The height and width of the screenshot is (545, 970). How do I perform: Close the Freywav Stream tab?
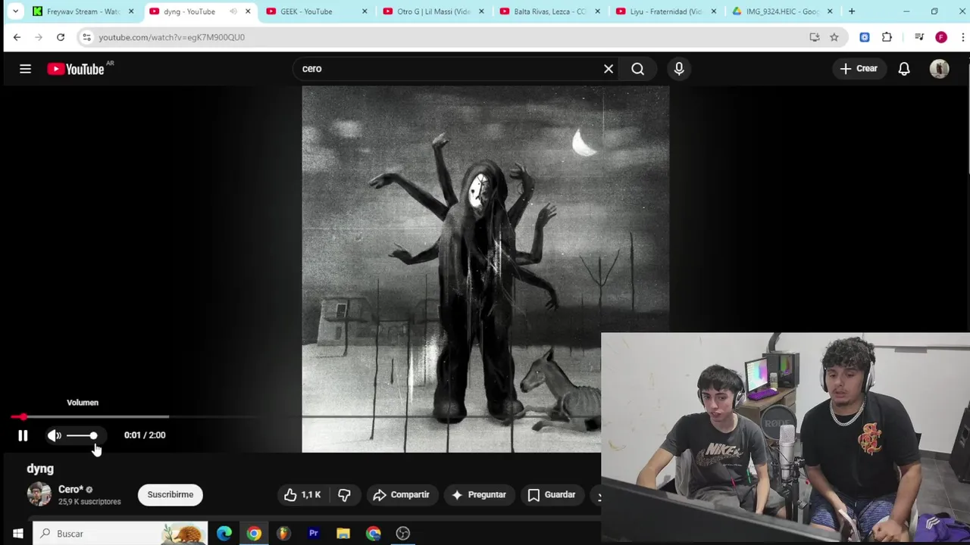coord(131,11)
